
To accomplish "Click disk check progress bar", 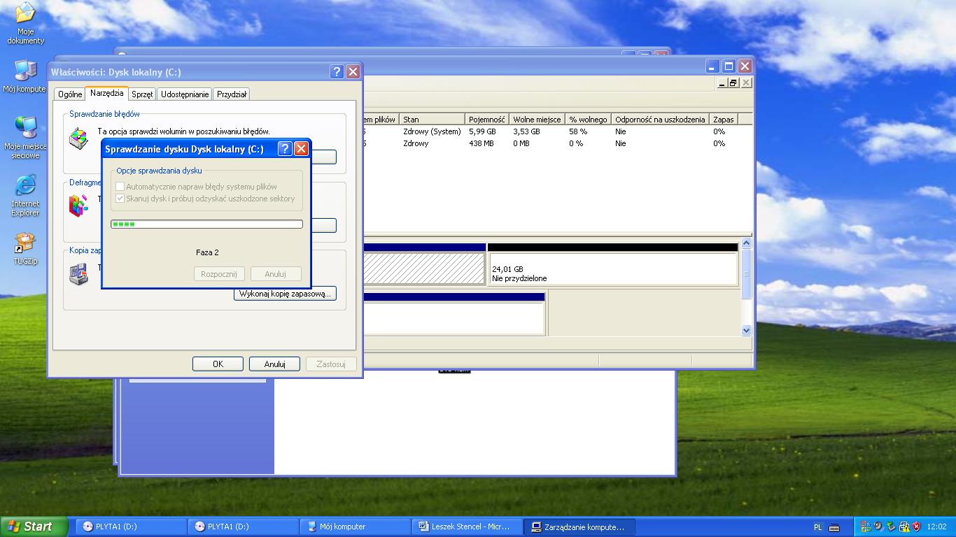I will coord(206,224).
